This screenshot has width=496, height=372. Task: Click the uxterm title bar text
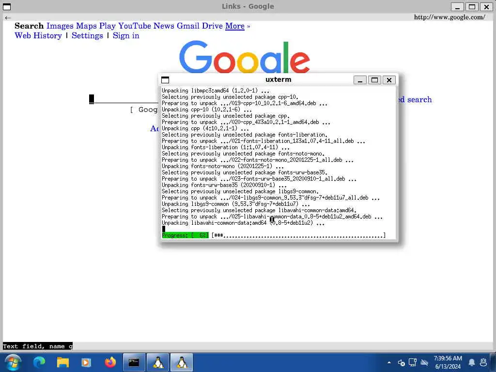tap(279, 80)
